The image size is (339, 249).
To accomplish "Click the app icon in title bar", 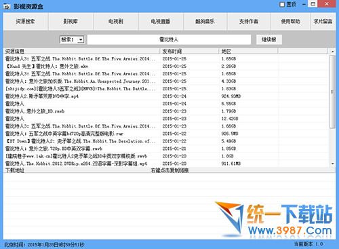I will 7,7.
